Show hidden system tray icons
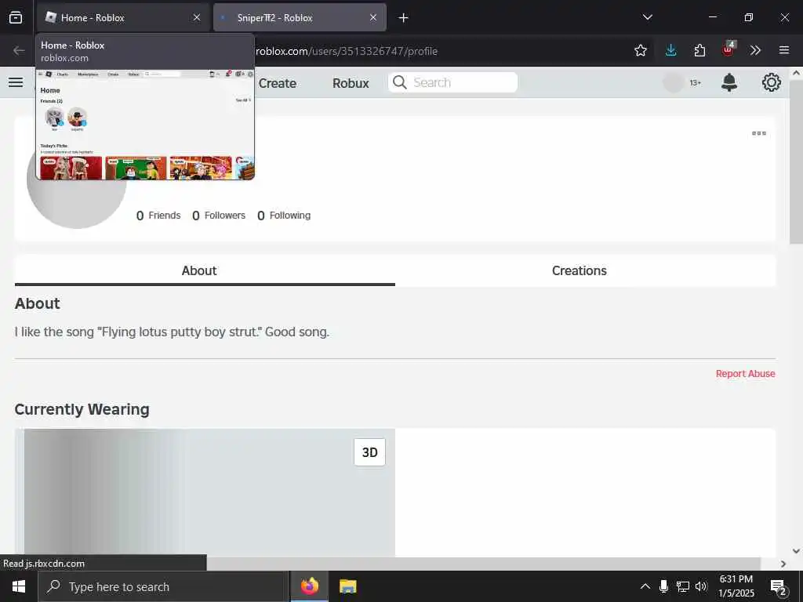The image size is (803, 602). pyautogui.click(x=645, y=586)
